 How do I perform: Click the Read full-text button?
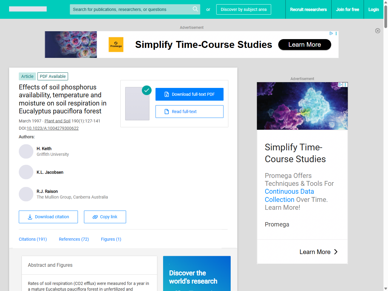pos(189,112)
